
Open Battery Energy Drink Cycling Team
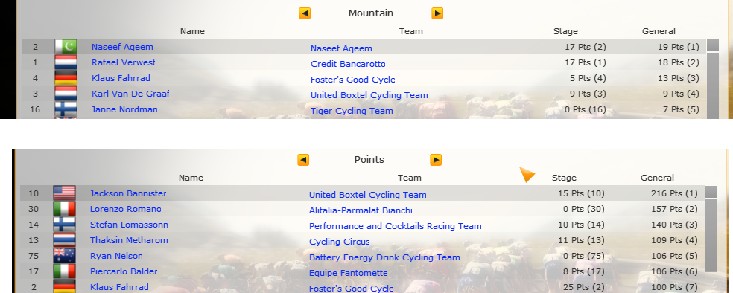click(x=384, y=257)
